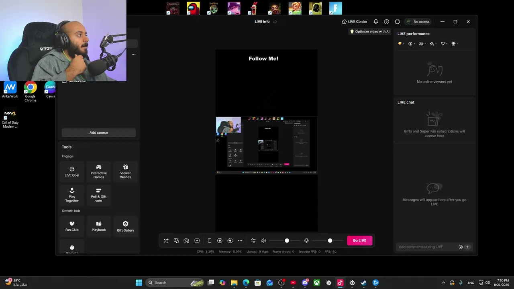Click the Upload 0 kbps status text
The height and width of the screenshot is (289, 514).
(x=257, y=252)
